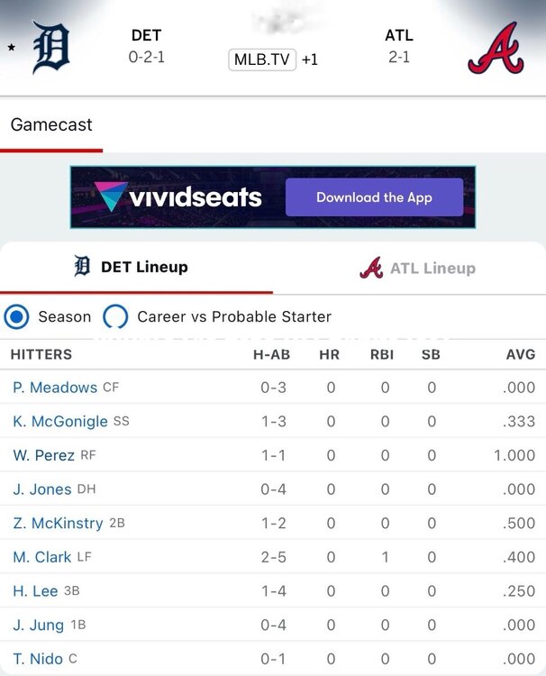
Task: Click Z. McKinstry player name
Action: coord(58,523)
